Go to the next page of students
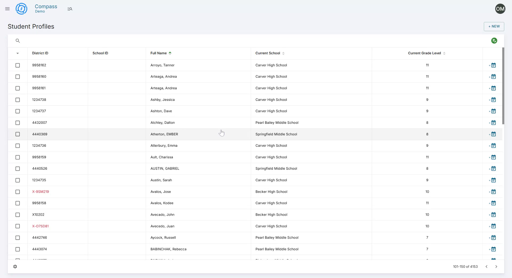This screenshot has height=278, width=512. coord(496,267)
